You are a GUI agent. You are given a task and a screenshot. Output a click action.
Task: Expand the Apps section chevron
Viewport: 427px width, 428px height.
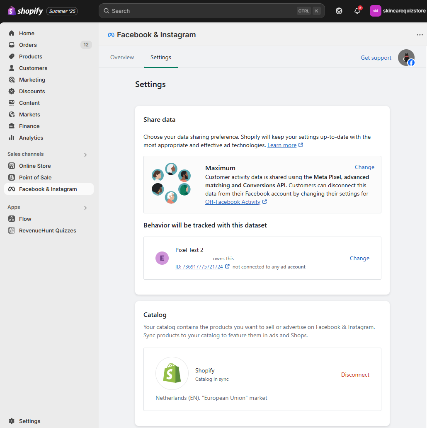[x=85, y=208]
